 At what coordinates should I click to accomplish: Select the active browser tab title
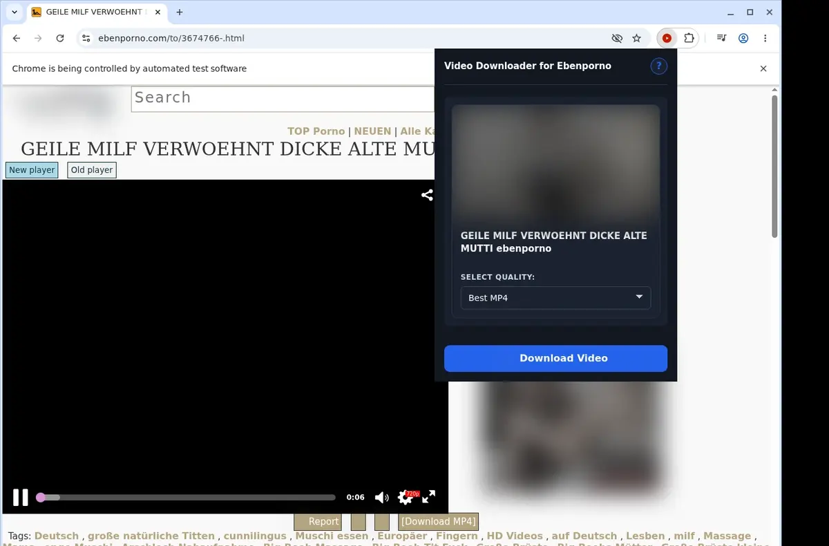click(95, 12)
